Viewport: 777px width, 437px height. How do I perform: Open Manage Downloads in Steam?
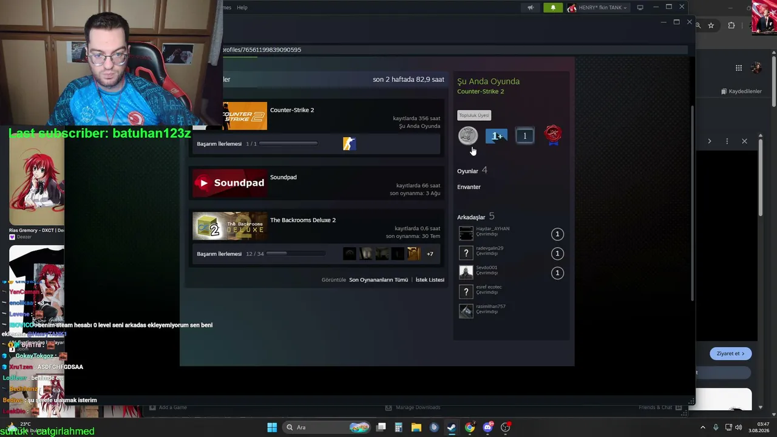coord(413,407)
